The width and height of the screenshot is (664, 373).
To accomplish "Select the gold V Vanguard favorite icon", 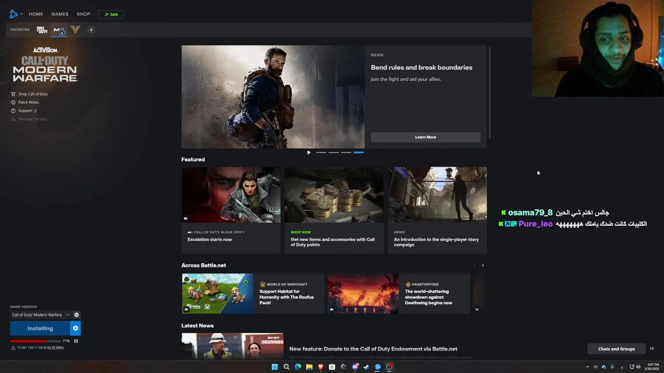I will point(75,30).
